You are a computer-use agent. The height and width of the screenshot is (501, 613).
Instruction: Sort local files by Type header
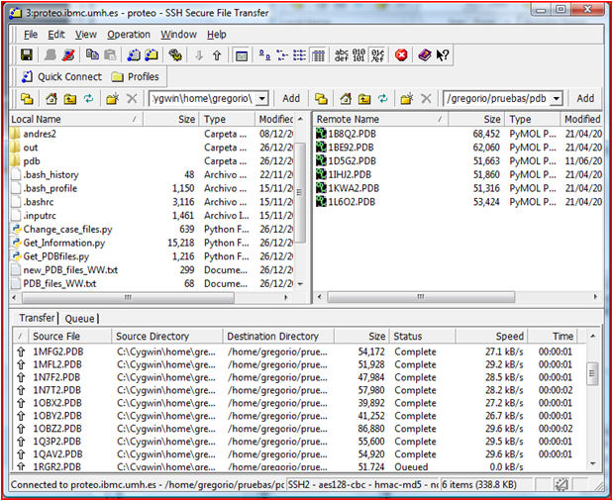[227, 119]
